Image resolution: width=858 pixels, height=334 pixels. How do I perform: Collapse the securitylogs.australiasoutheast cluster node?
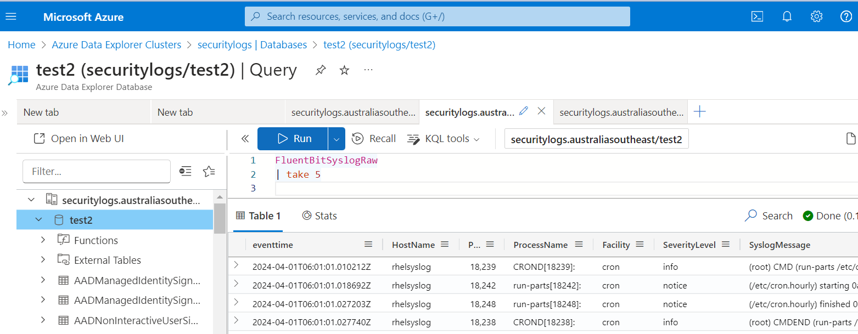(x=31, y=200)
